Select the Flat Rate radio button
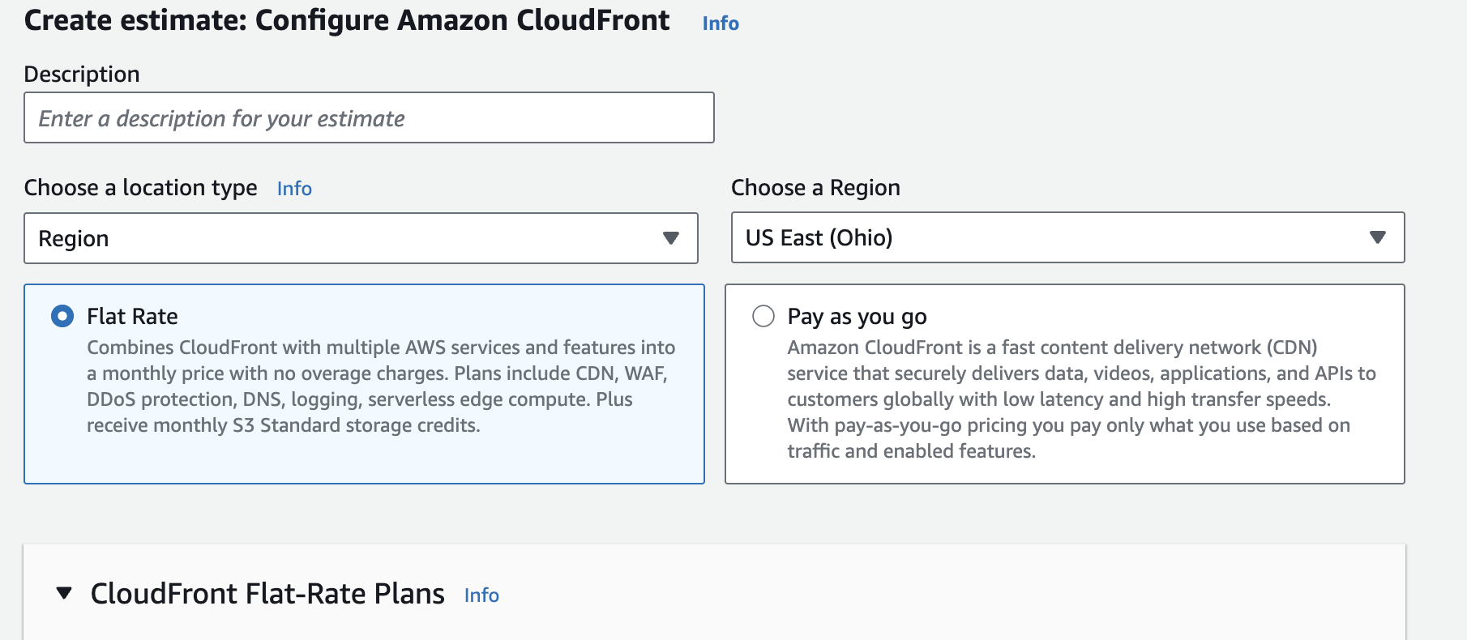The height and width of the screenshot is (640, 1467). 62,316
